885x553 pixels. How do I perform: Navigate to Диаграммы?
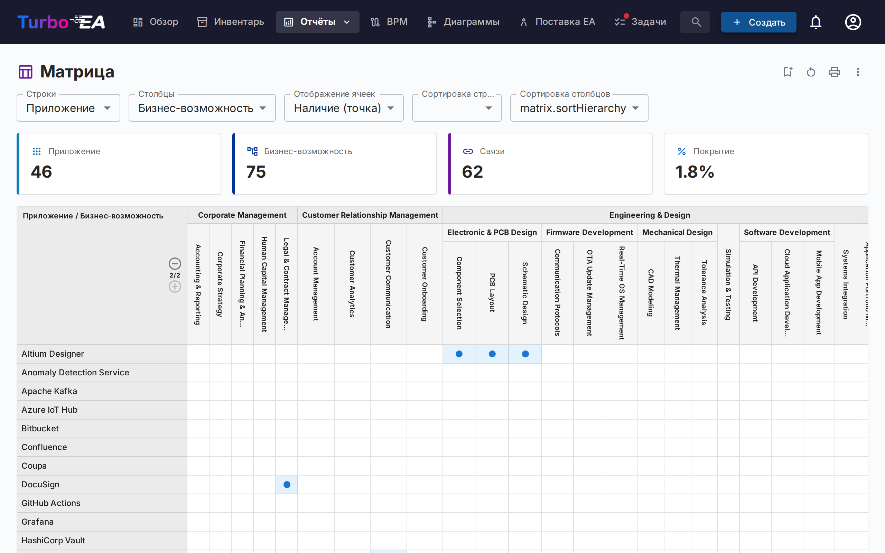(x=463, y=22)
